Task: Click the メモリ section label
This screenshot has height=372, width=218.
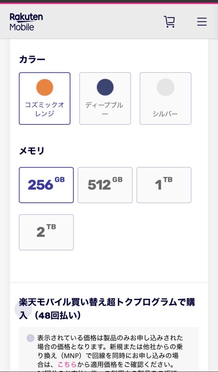Action: click(x=32, y=151)
